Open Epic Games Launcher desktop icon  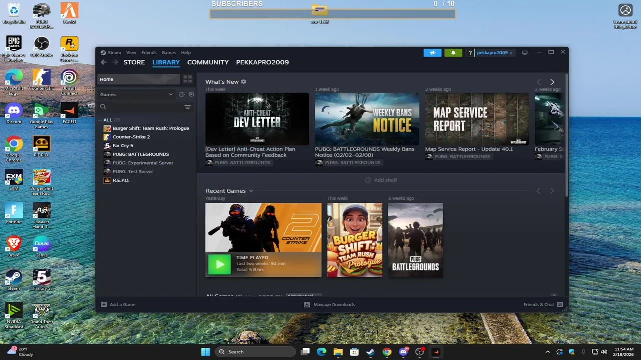14,49
